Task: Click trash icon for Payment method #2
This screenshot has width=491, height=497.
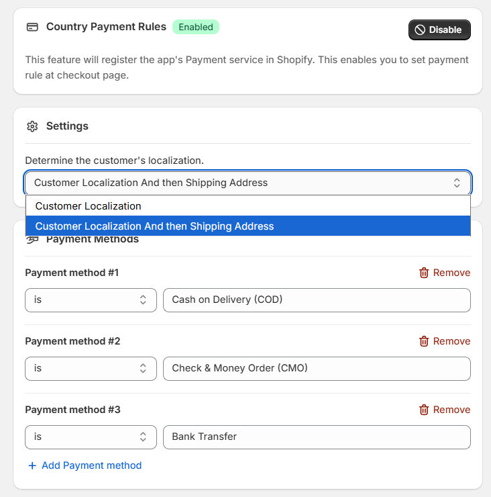Action: click(x=424, y=341)
